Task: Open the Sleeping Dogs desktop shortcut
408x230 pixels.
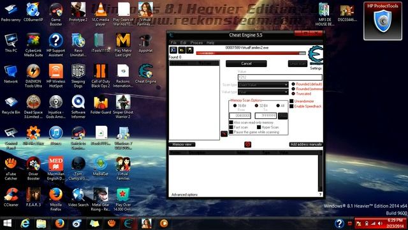Action: (78, 76)
